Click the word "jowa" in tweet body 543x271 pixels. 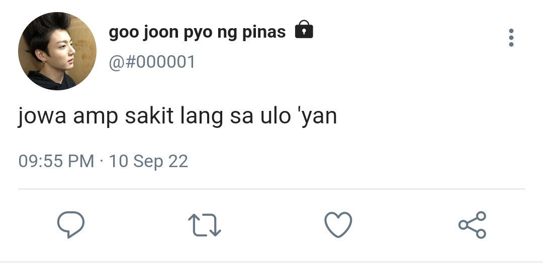coord(42,117)
